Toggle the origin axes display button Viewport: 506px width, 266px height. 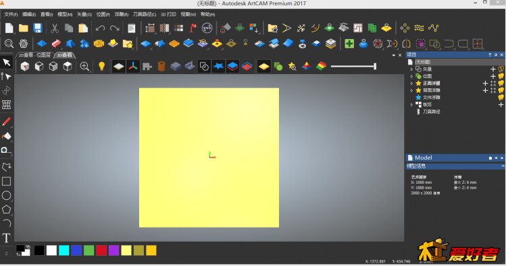click(x=133, y=67)
